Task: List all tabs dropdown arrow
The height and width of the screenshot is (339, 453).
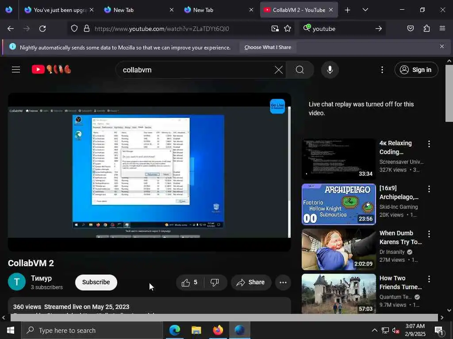Action: 365,10
